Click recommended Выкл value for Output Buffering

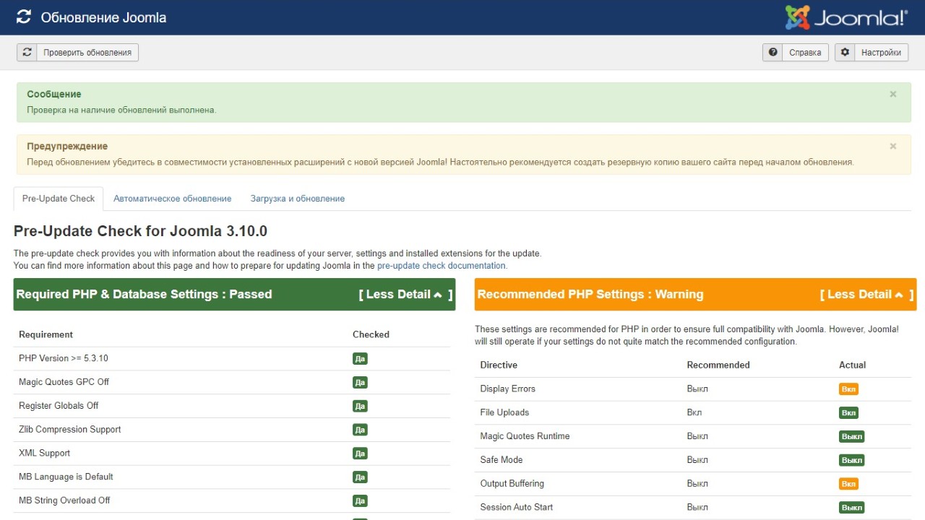[697, 484]
